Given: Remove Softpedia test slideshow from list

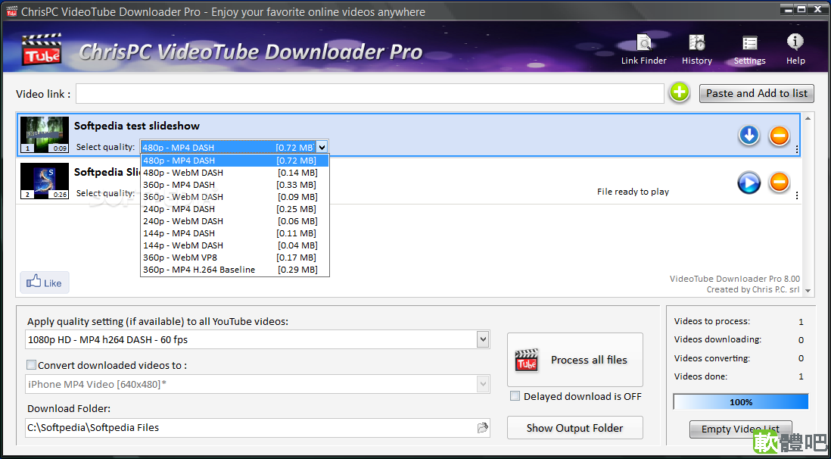Looking at the screenshot, I should 779,136.
